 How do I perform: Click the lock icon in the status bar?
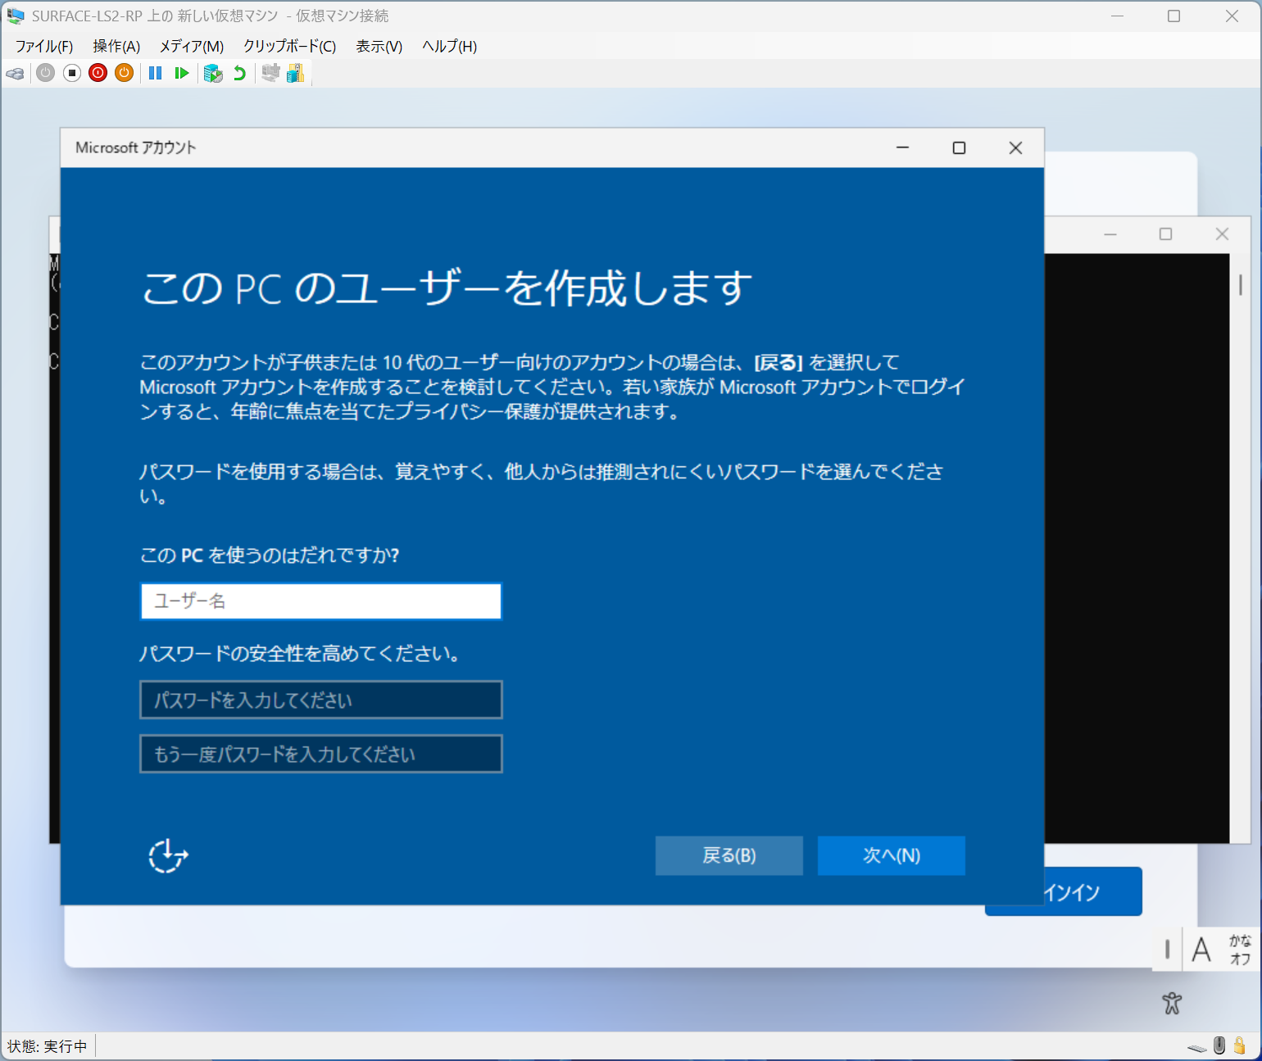tap(1242, 1046)
